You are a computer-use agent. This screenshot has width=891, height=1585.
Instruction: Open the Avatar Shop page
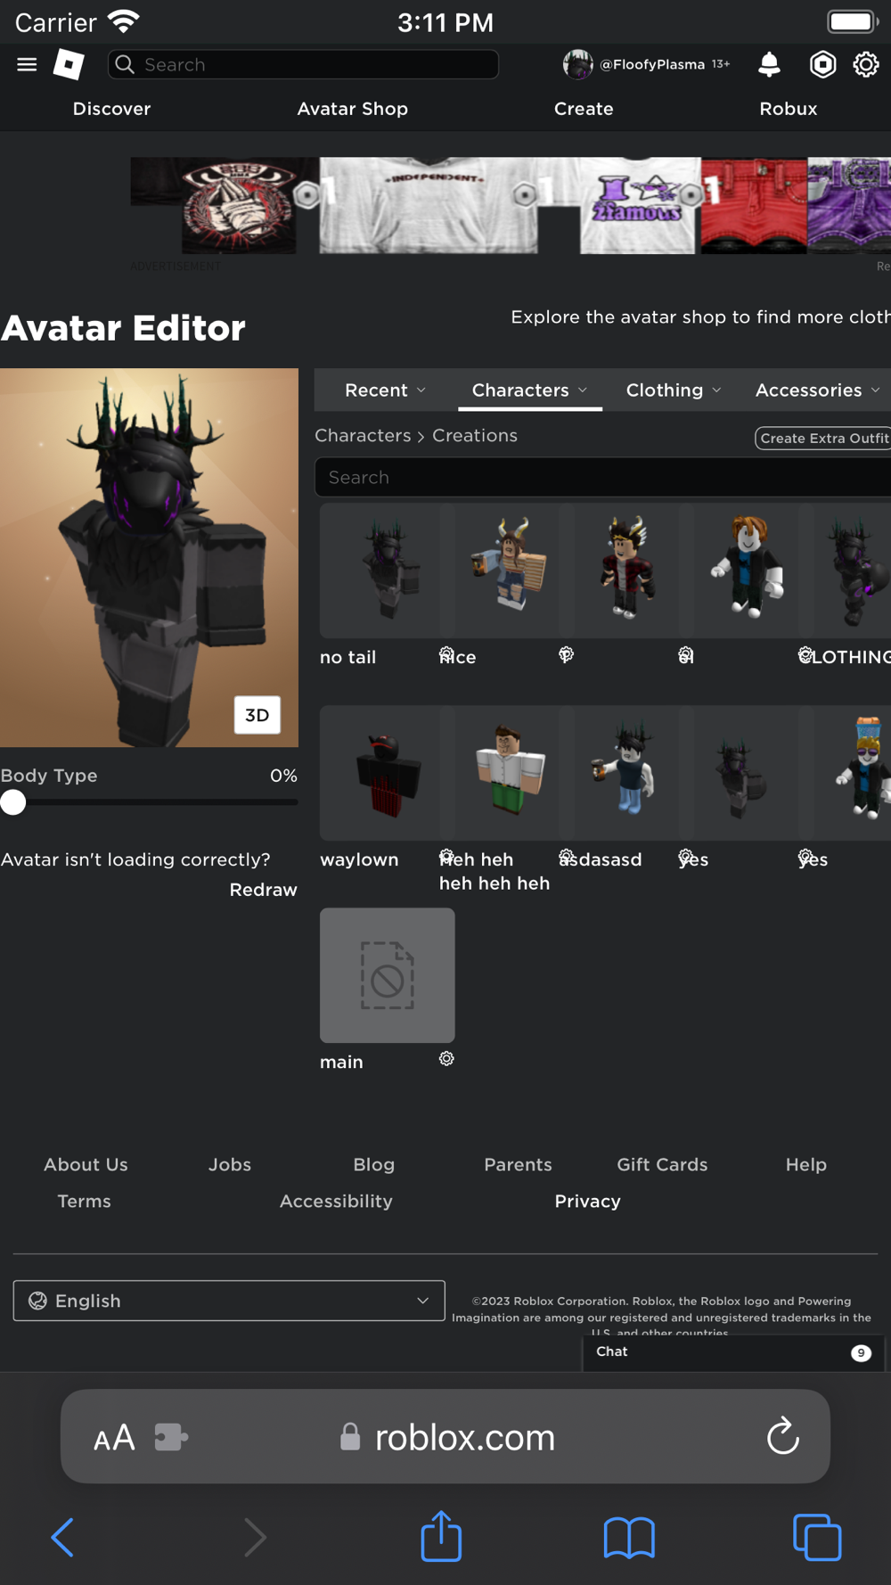pos(353,109)
